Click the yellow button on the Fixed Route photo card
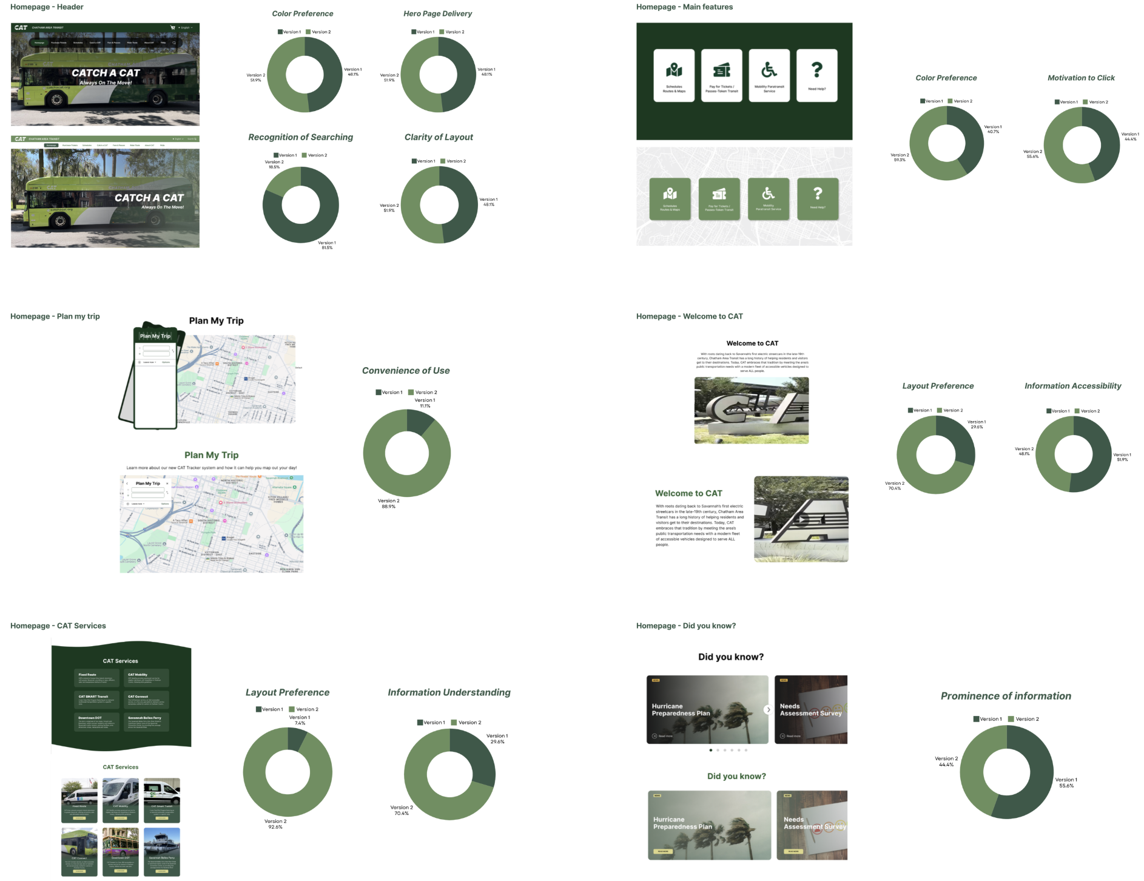The width and height of the screenshot is (1144, 881). point(79,818)
